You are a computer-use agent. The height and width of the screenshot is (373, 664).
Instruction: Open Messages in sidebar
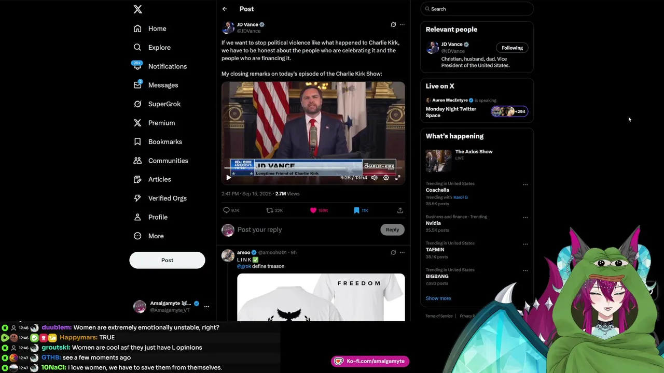[x=156, y=85]
